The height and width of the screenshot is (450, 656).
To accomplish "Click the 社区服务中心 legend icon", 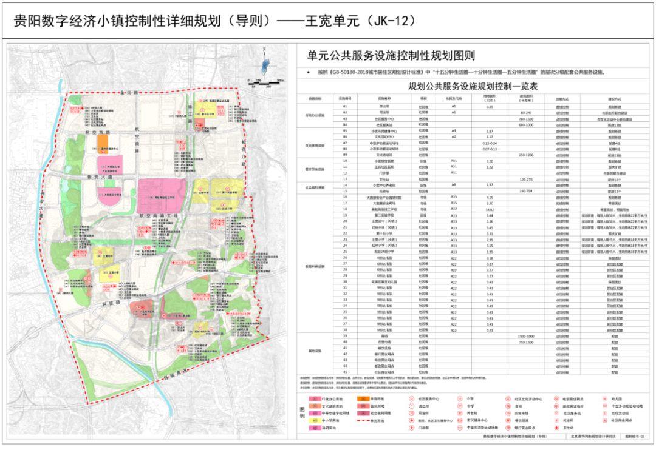I will coord(411,399).
